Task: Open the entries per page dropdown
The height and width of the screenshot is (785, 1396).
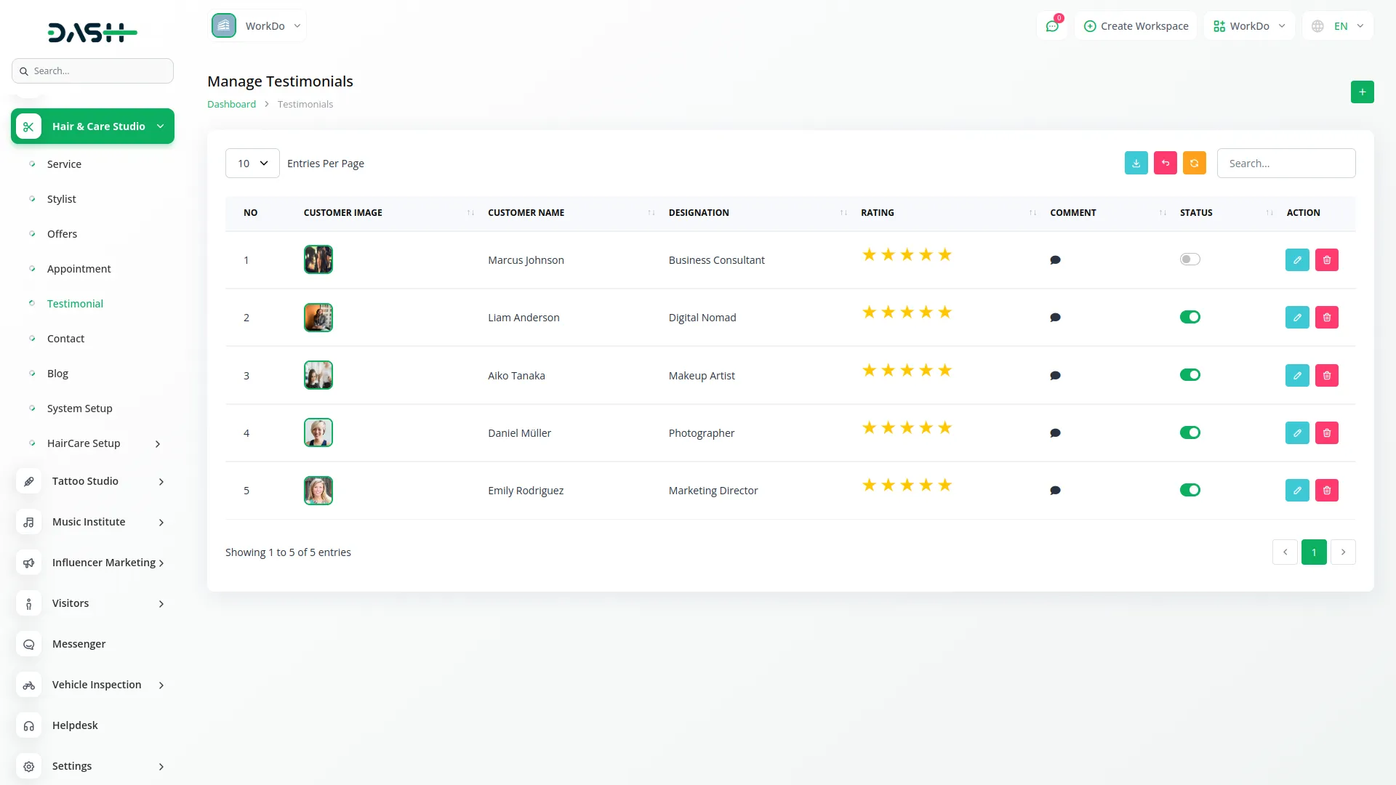Action: [252, 163]
